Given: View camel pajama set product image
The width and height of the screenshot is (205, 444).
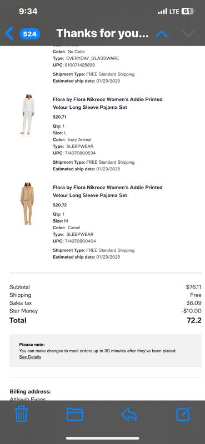Looking at the screenshot, I should point(27,204).
